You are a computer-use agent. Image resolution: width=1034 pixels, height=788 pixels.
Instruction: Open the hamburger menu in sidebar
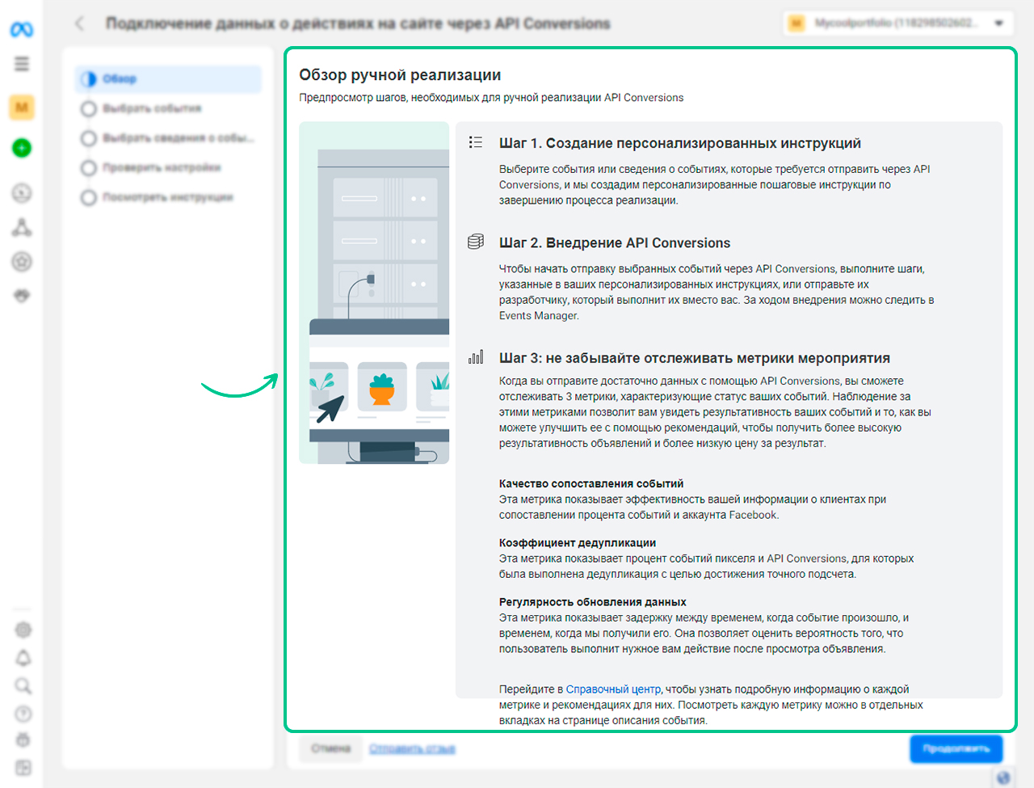tap(22, 64)
